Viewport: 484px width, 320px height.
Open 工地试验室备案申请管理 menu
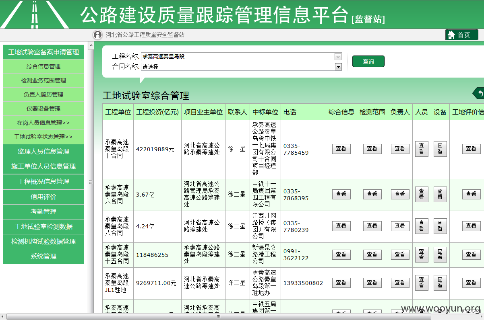click(x=43, y=52)
